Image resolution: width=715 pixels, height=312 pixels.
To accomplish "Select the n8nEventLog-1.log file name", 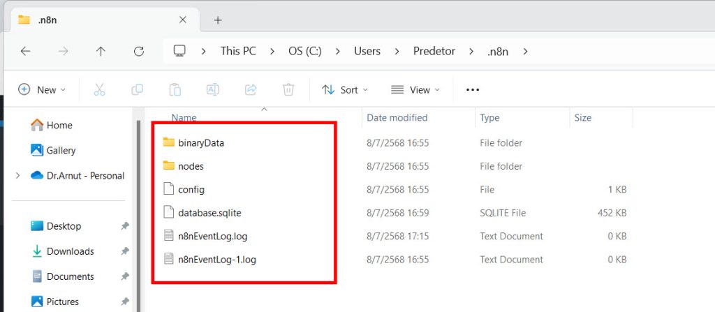I will click(x=217, y=260).
